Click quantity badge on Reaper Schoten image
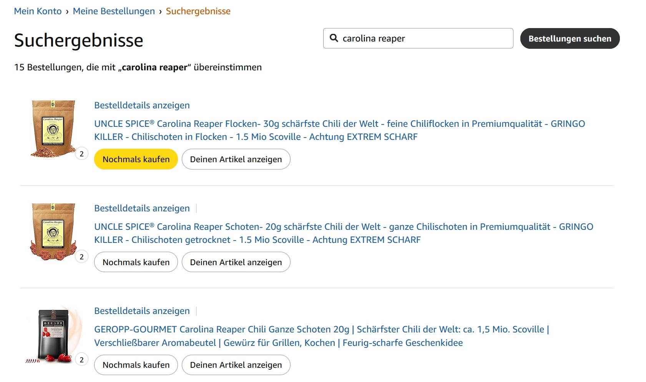 tap(81, 257)
